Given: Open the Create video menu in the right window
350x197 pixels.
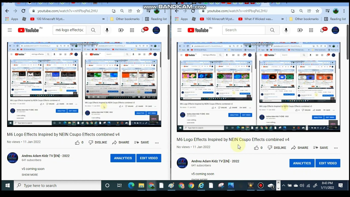Looking at the screenshot, I should click(x=300, y=30).
